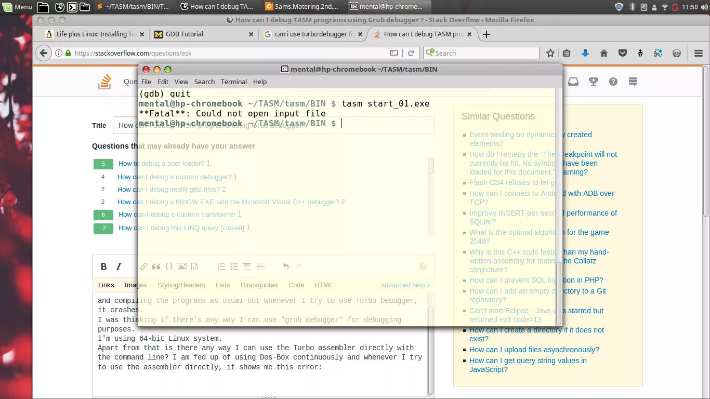Viewport: 710px width, 399px height.
Task: Click the terminal launcher icon in top panel
Action: (73, 7)
